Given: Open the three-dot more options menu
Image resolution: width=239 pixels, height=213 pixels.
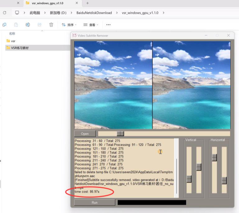Looking at the screenshot, I should pos(108,25).
